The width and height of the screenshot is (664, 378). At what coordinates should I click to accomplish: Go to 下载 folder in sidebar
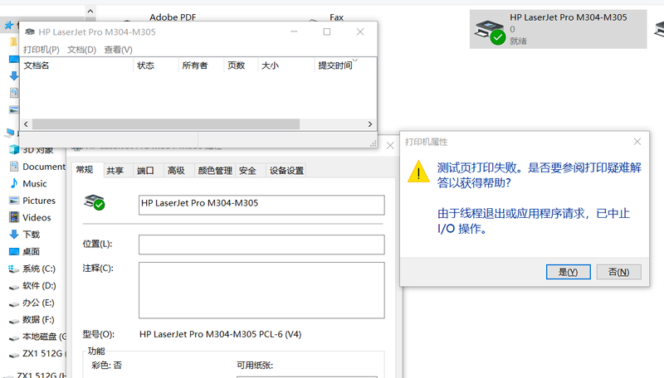(x=31, y=235)
